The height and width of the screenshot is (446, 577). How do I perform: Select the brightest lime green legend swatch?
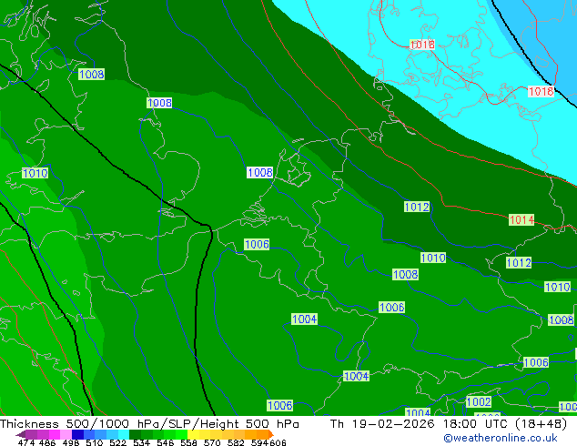181,434
